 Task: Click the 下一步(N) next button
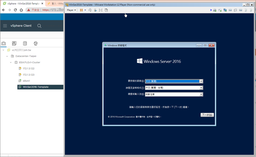207,115
